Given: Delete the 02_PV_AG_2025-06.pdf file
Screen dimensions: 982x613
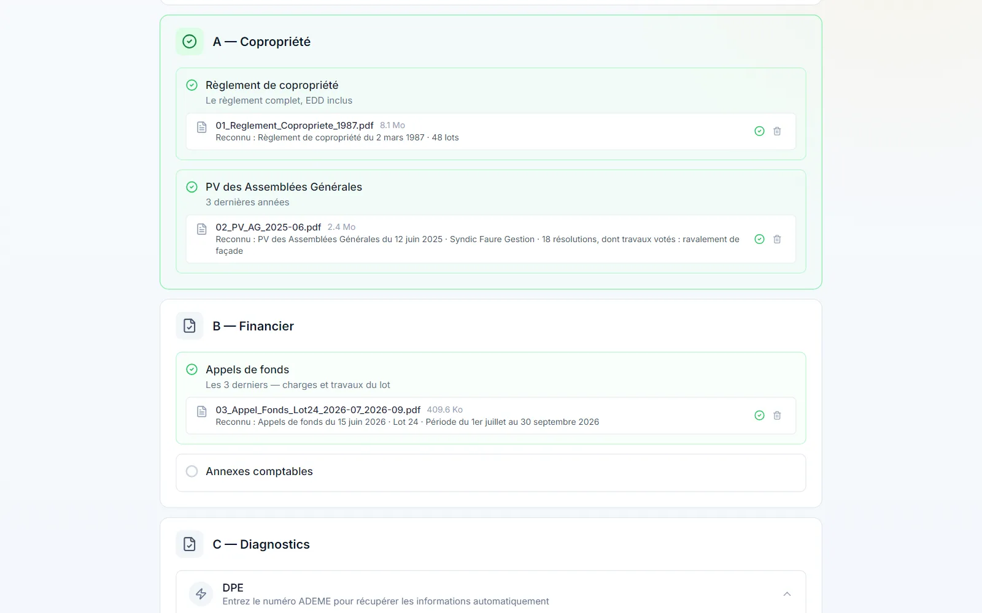Looking at the screenshot, I should tap(777, 239).
